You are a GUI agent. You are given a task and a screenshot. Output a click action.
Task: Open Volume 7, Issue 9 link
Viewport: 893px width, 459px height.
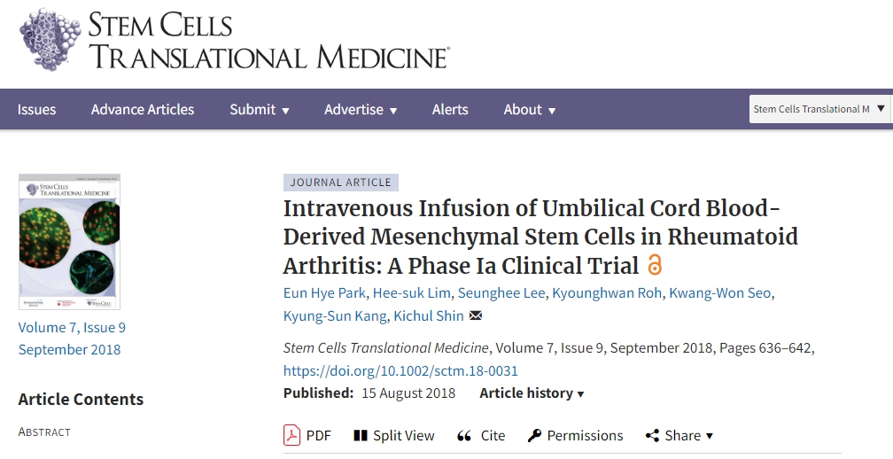click(72, 328)
